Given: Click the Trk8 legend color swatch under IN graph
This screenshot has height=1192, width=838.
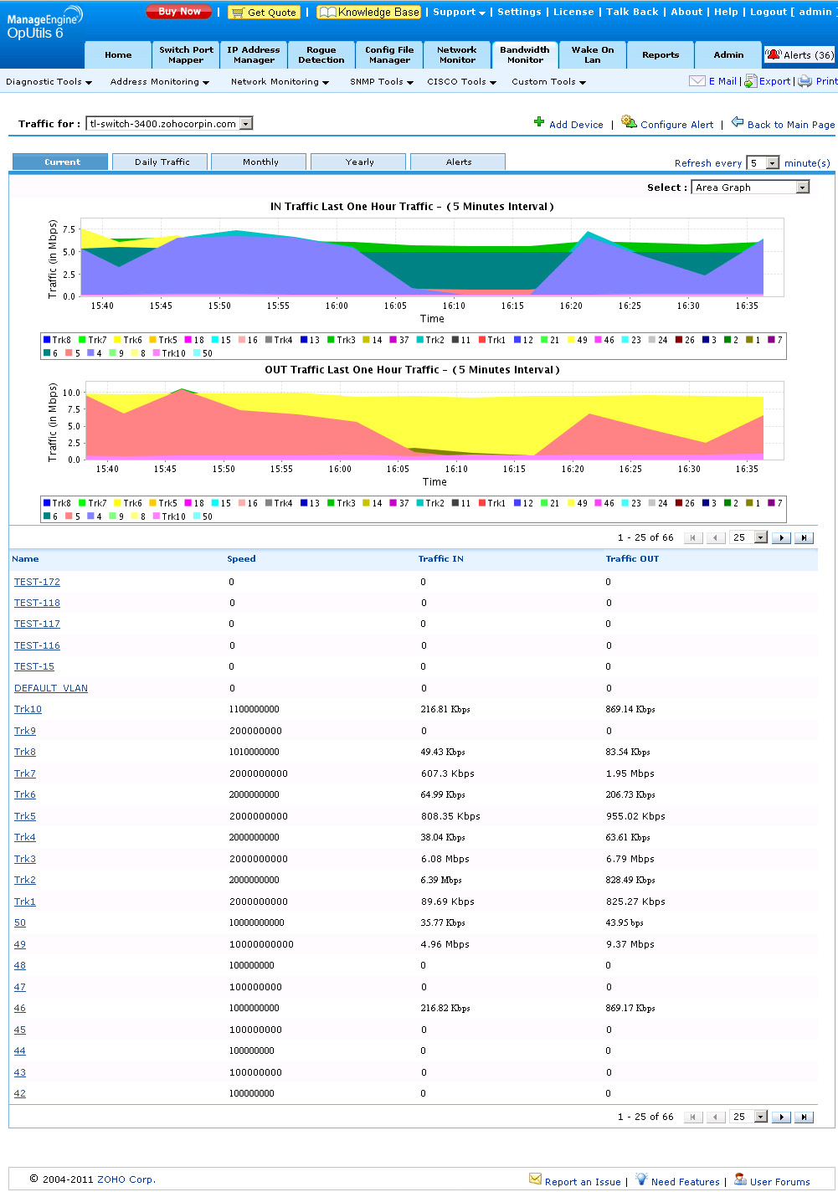Looking at the screenshot, I should 47,340.
